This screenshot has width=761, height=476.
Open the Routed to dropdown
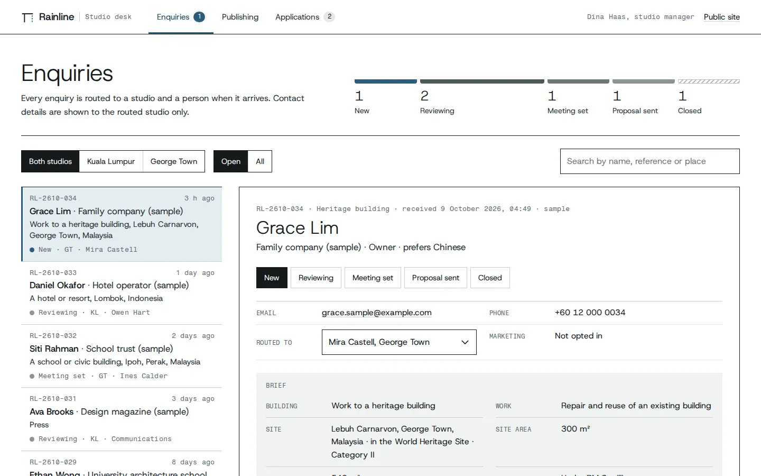pyautogui.click(x=399, y=342)
